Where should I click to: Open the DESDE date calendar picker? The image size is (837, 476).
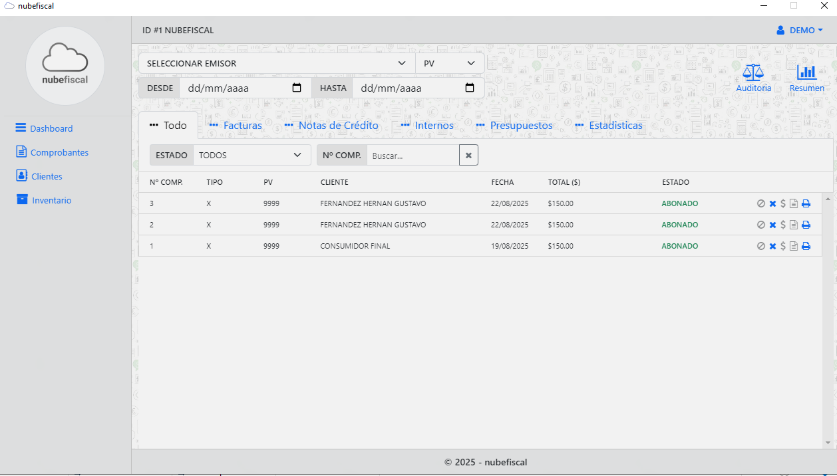point(297,88)
